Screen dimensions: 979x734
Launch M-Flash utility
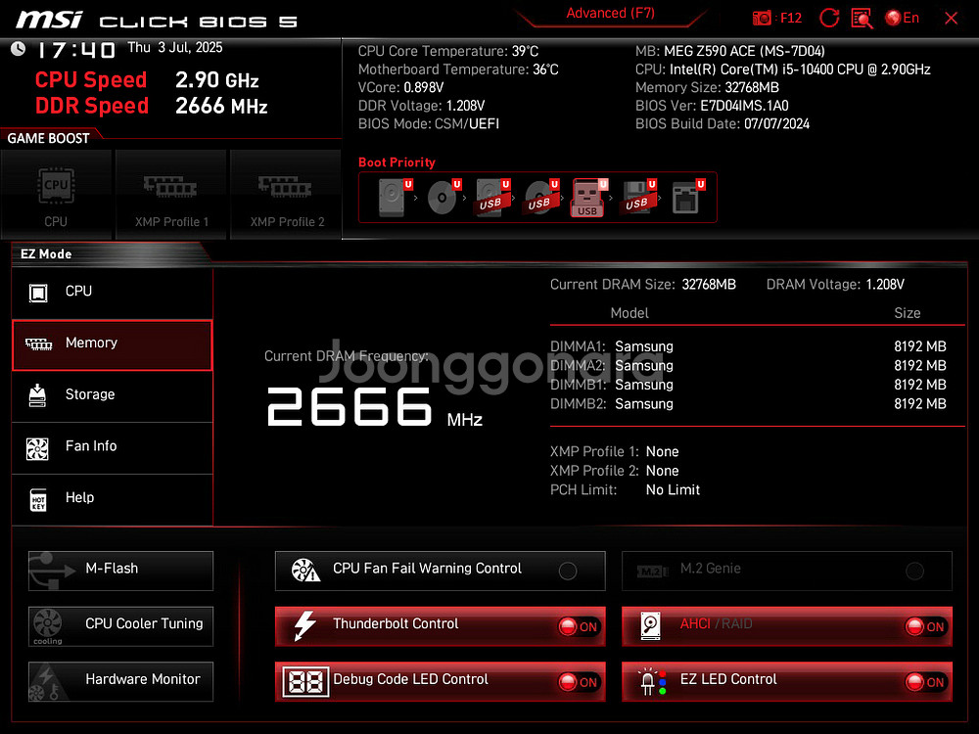click(120, 571)
